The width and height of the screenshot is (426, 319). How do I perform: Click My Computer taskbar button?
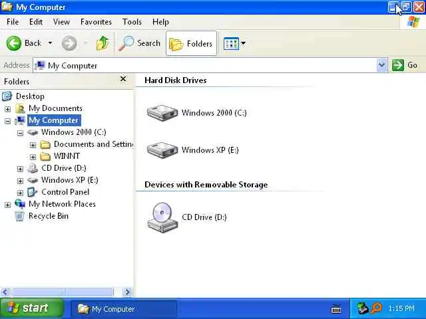124,309
